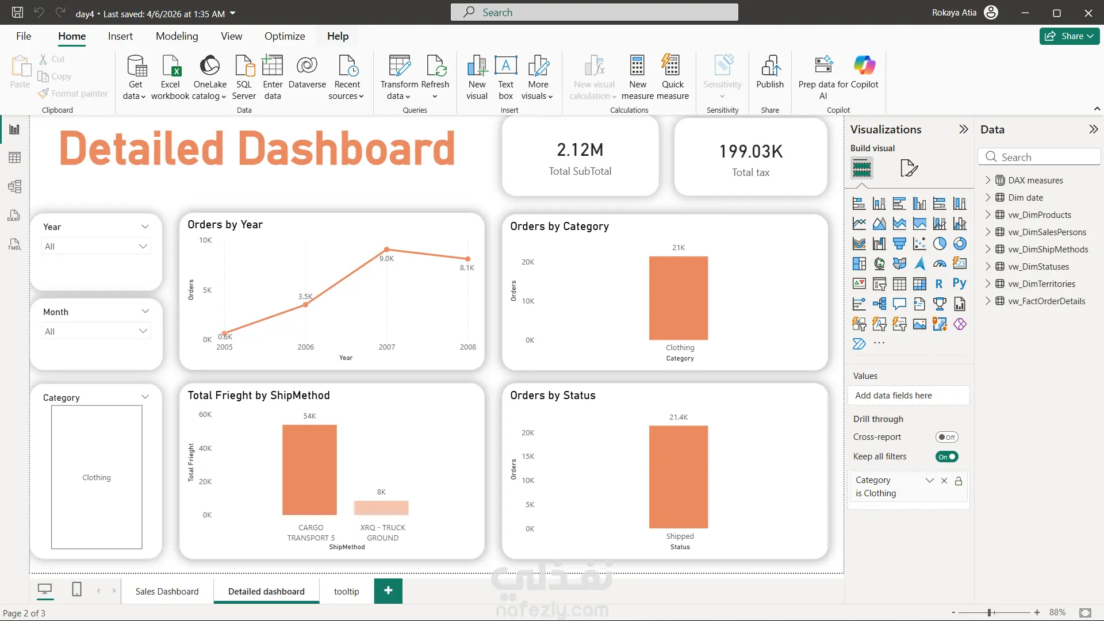1104x621 pixels.
Task: Open the File menu
Action: [24, 36]
